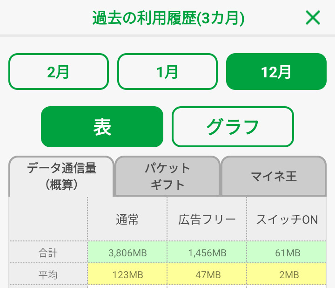Click the 通常 column header
The height and width of the screenshot is (288, 335).
[x=127, y=220]
